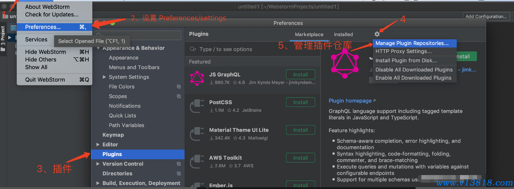Screen dimensions: 514x189
Task: Open Preferences from the WebStorm menu
Action: click(54, 27)
